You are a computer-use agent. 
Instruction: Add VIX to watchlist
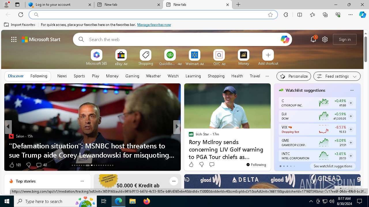point(351,129)
